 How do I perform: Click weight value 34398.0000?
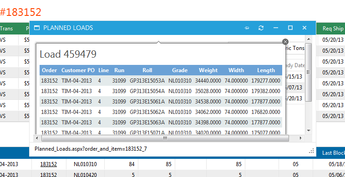pyautogui.click(x=208, y=122)
